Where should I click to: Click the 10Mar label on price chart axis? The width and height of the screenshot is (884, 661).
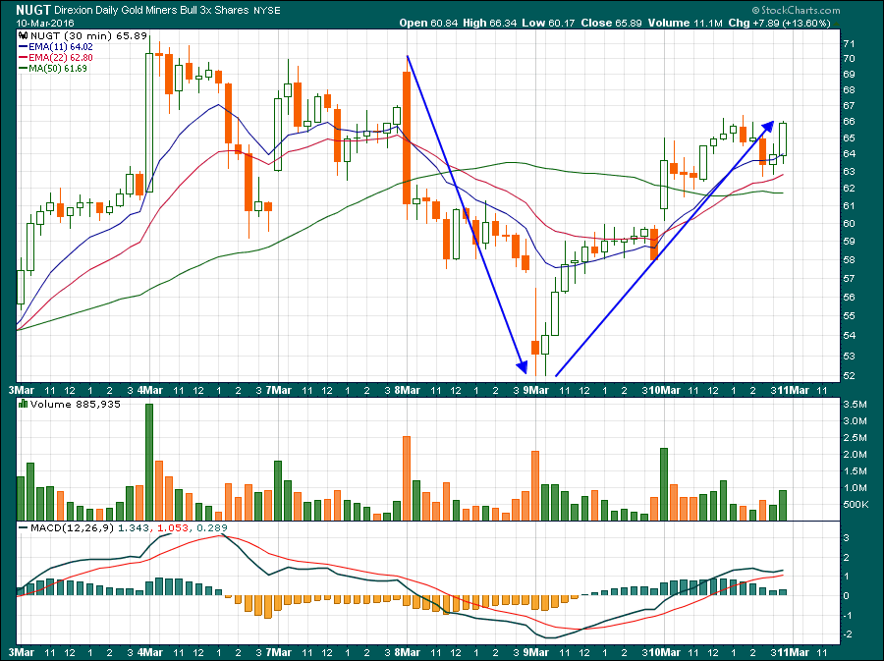[x=664, y=390]
